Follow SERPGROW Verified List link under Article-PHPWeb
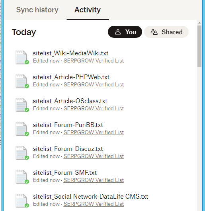The image size is (205, 211). [94, 85]
